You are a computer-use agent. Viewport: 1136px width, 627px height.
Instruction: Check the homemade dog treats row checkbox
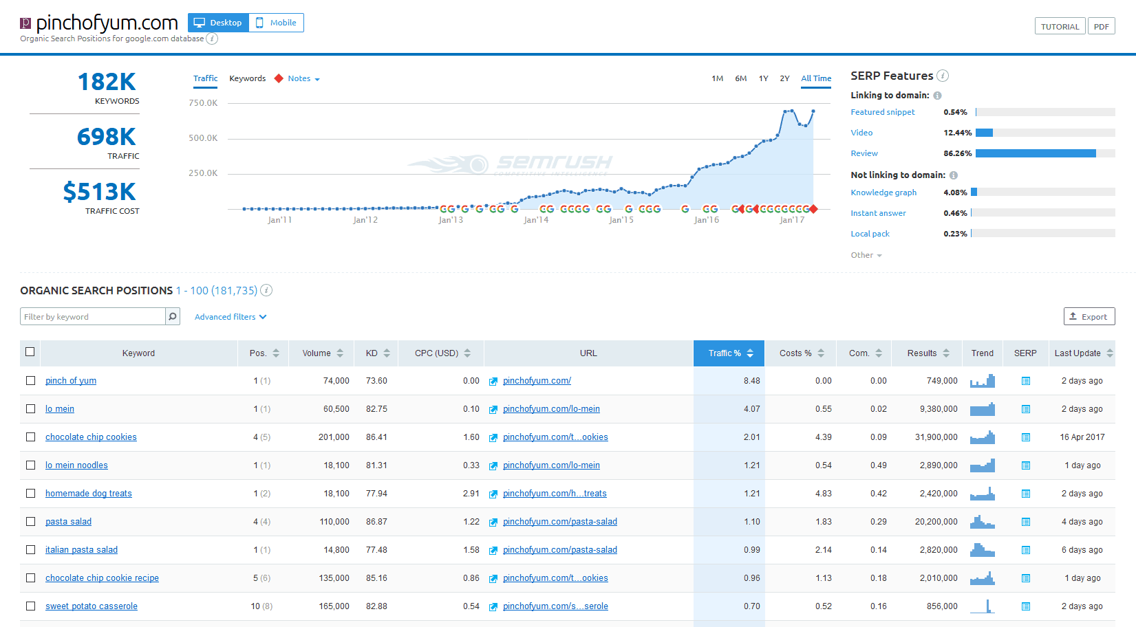point(30,493)
